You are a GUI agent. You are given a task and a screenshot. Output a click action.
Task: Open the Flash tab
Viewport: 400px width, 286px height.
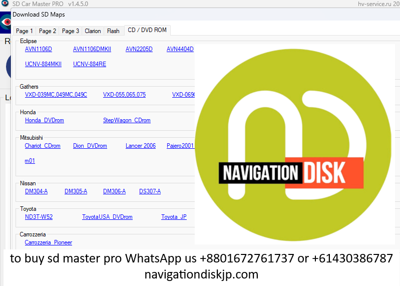(113, 31)
